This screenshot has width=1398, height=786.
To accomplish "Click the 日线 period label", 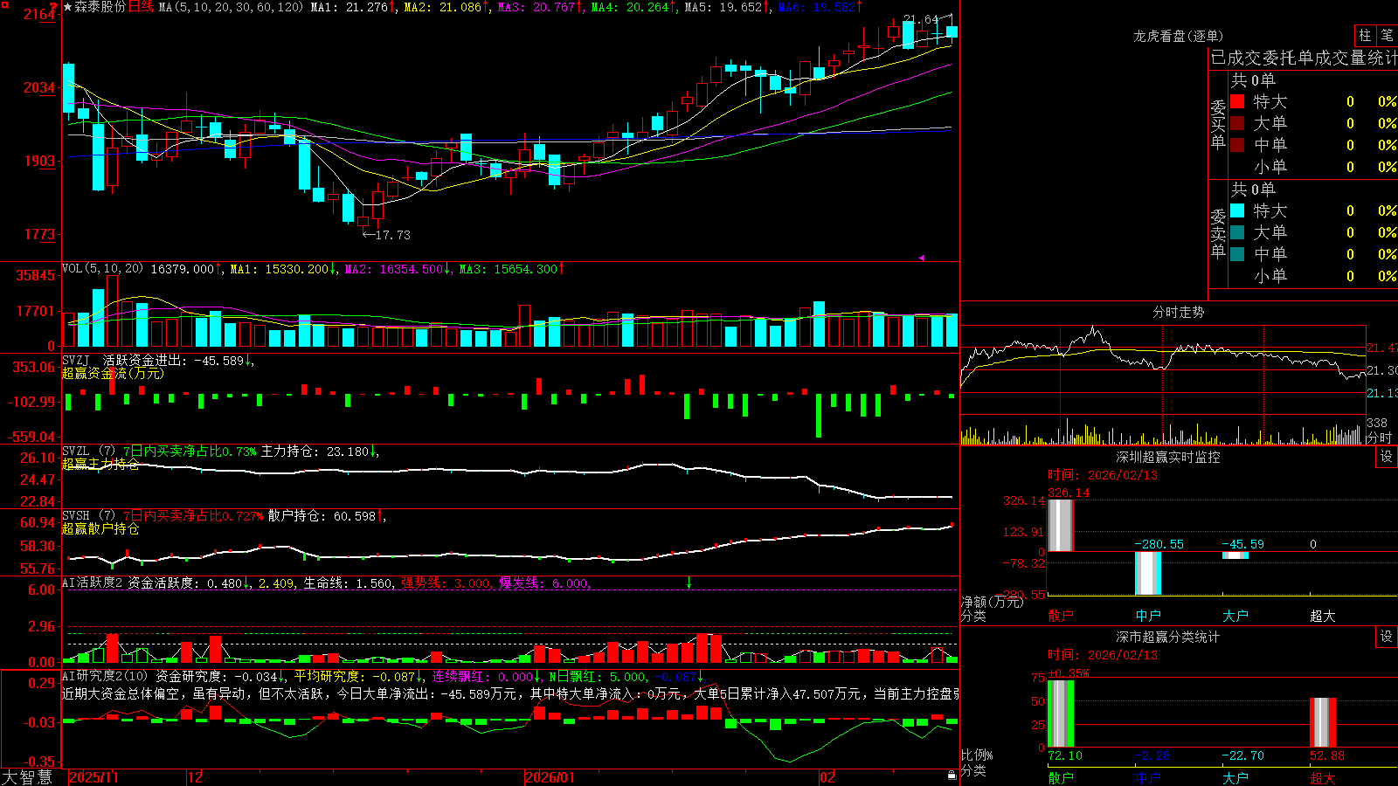I will pyautogui.click(x=141, y=7).
